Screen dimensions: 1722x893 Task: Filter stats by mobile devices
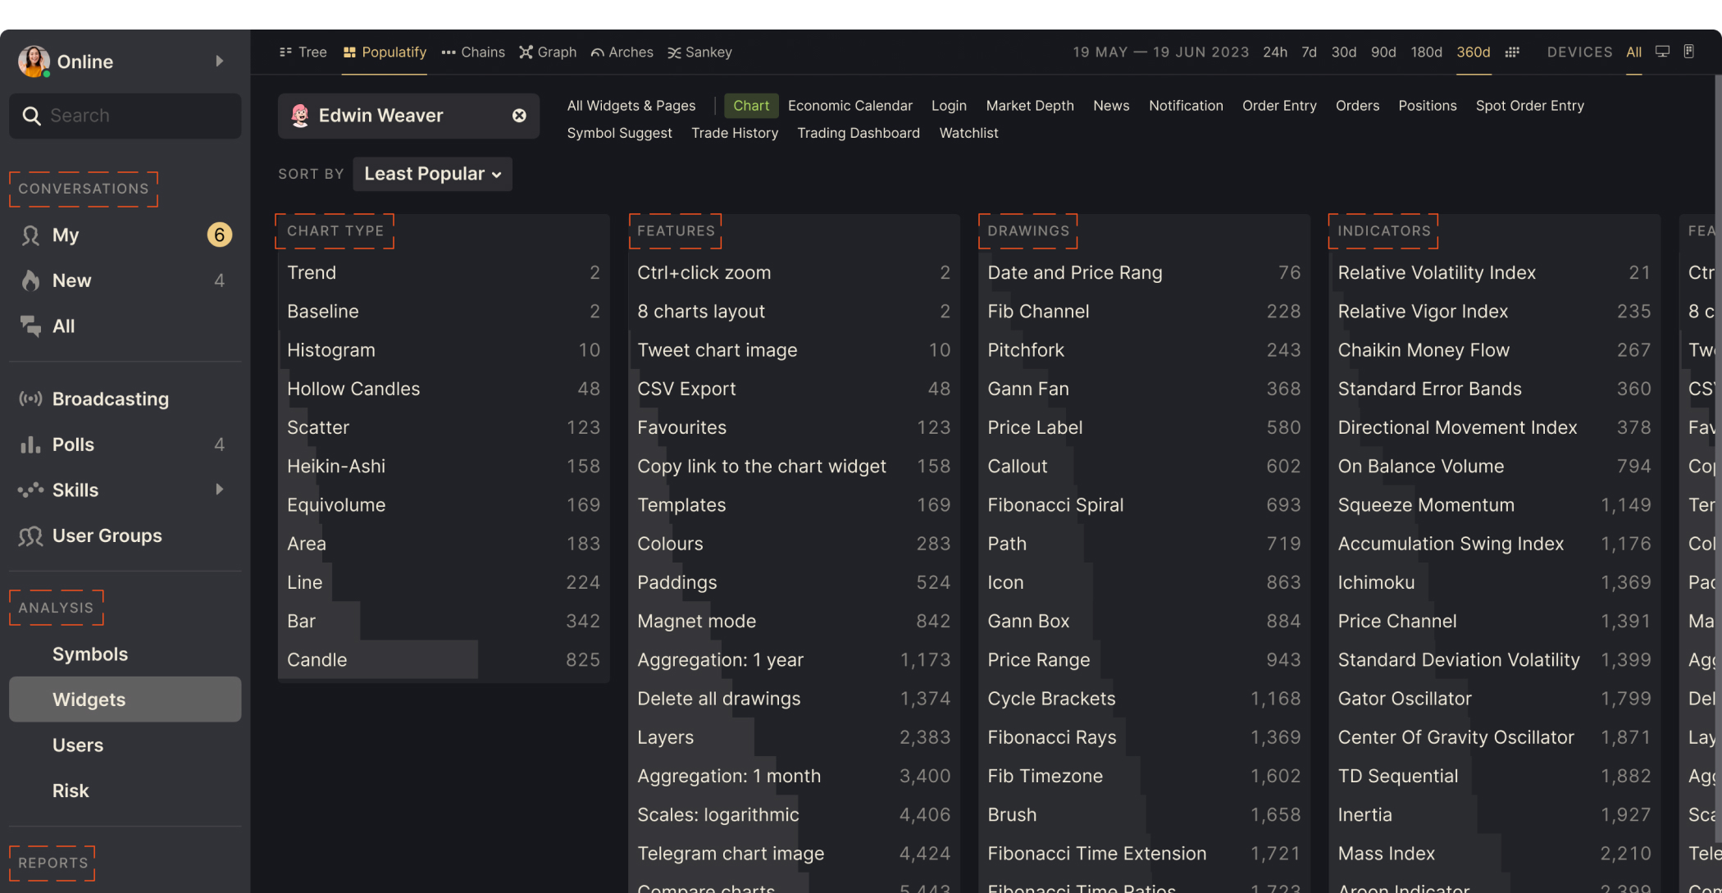coord(1689,51)
